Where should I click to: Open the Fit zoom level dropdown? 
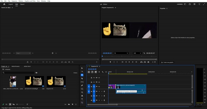tap(121, 53)
